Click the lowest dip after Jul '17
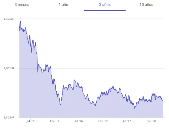The width and height of the screenshot is (169, 129). click(x=135, y=108)
